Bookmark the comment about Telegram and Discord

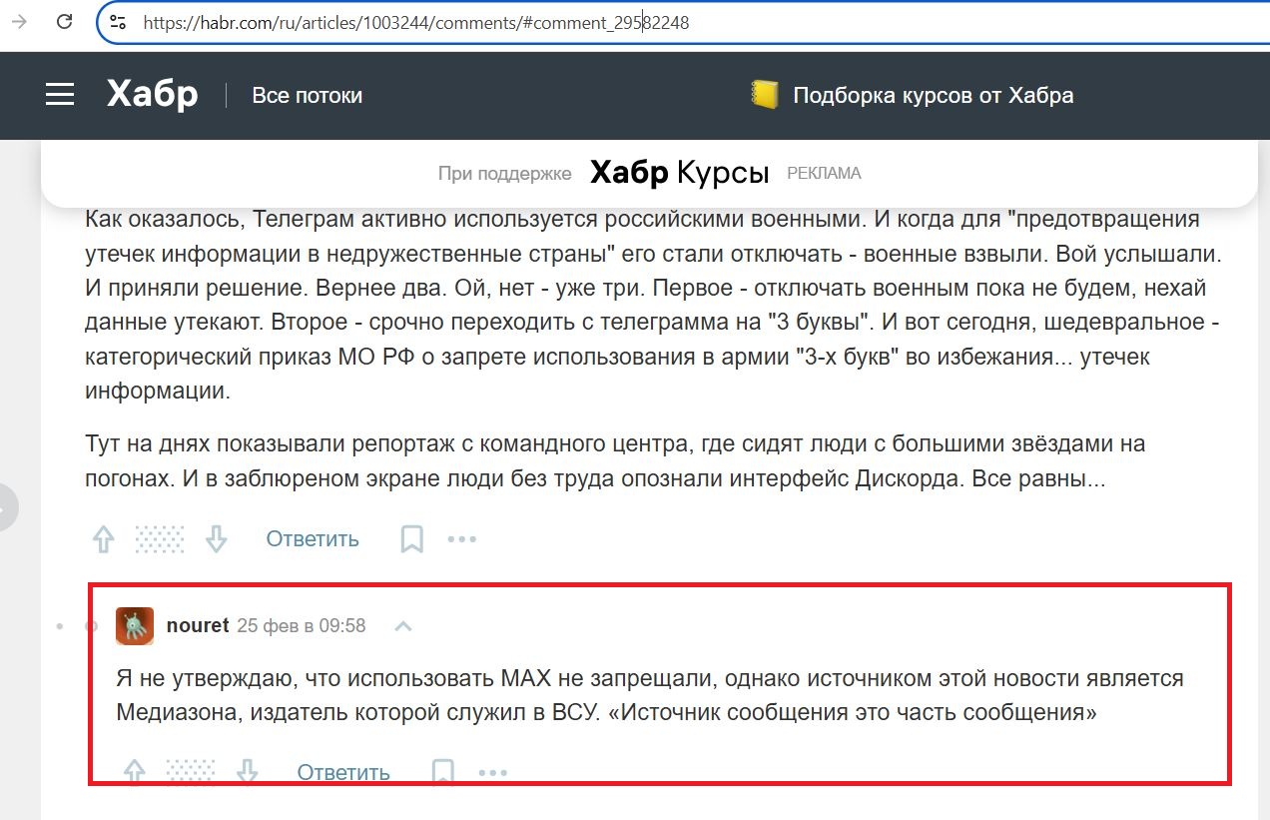411,540
